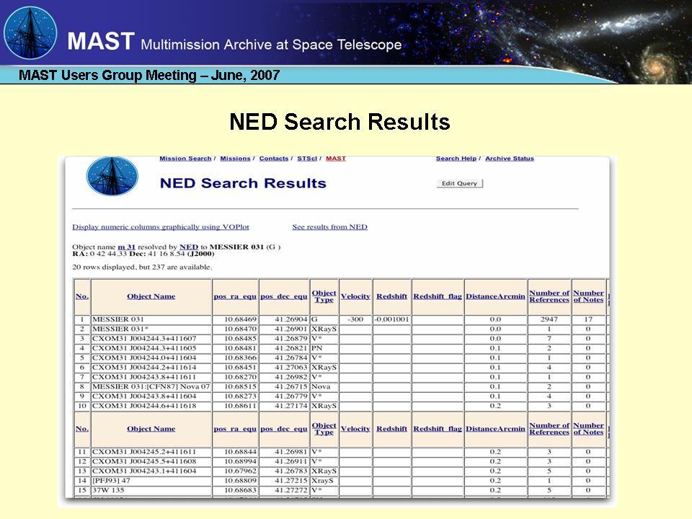Open the red MAST link
Image resolution: width=692 pixels, height=519 pixels.
(x=336, y=159)
